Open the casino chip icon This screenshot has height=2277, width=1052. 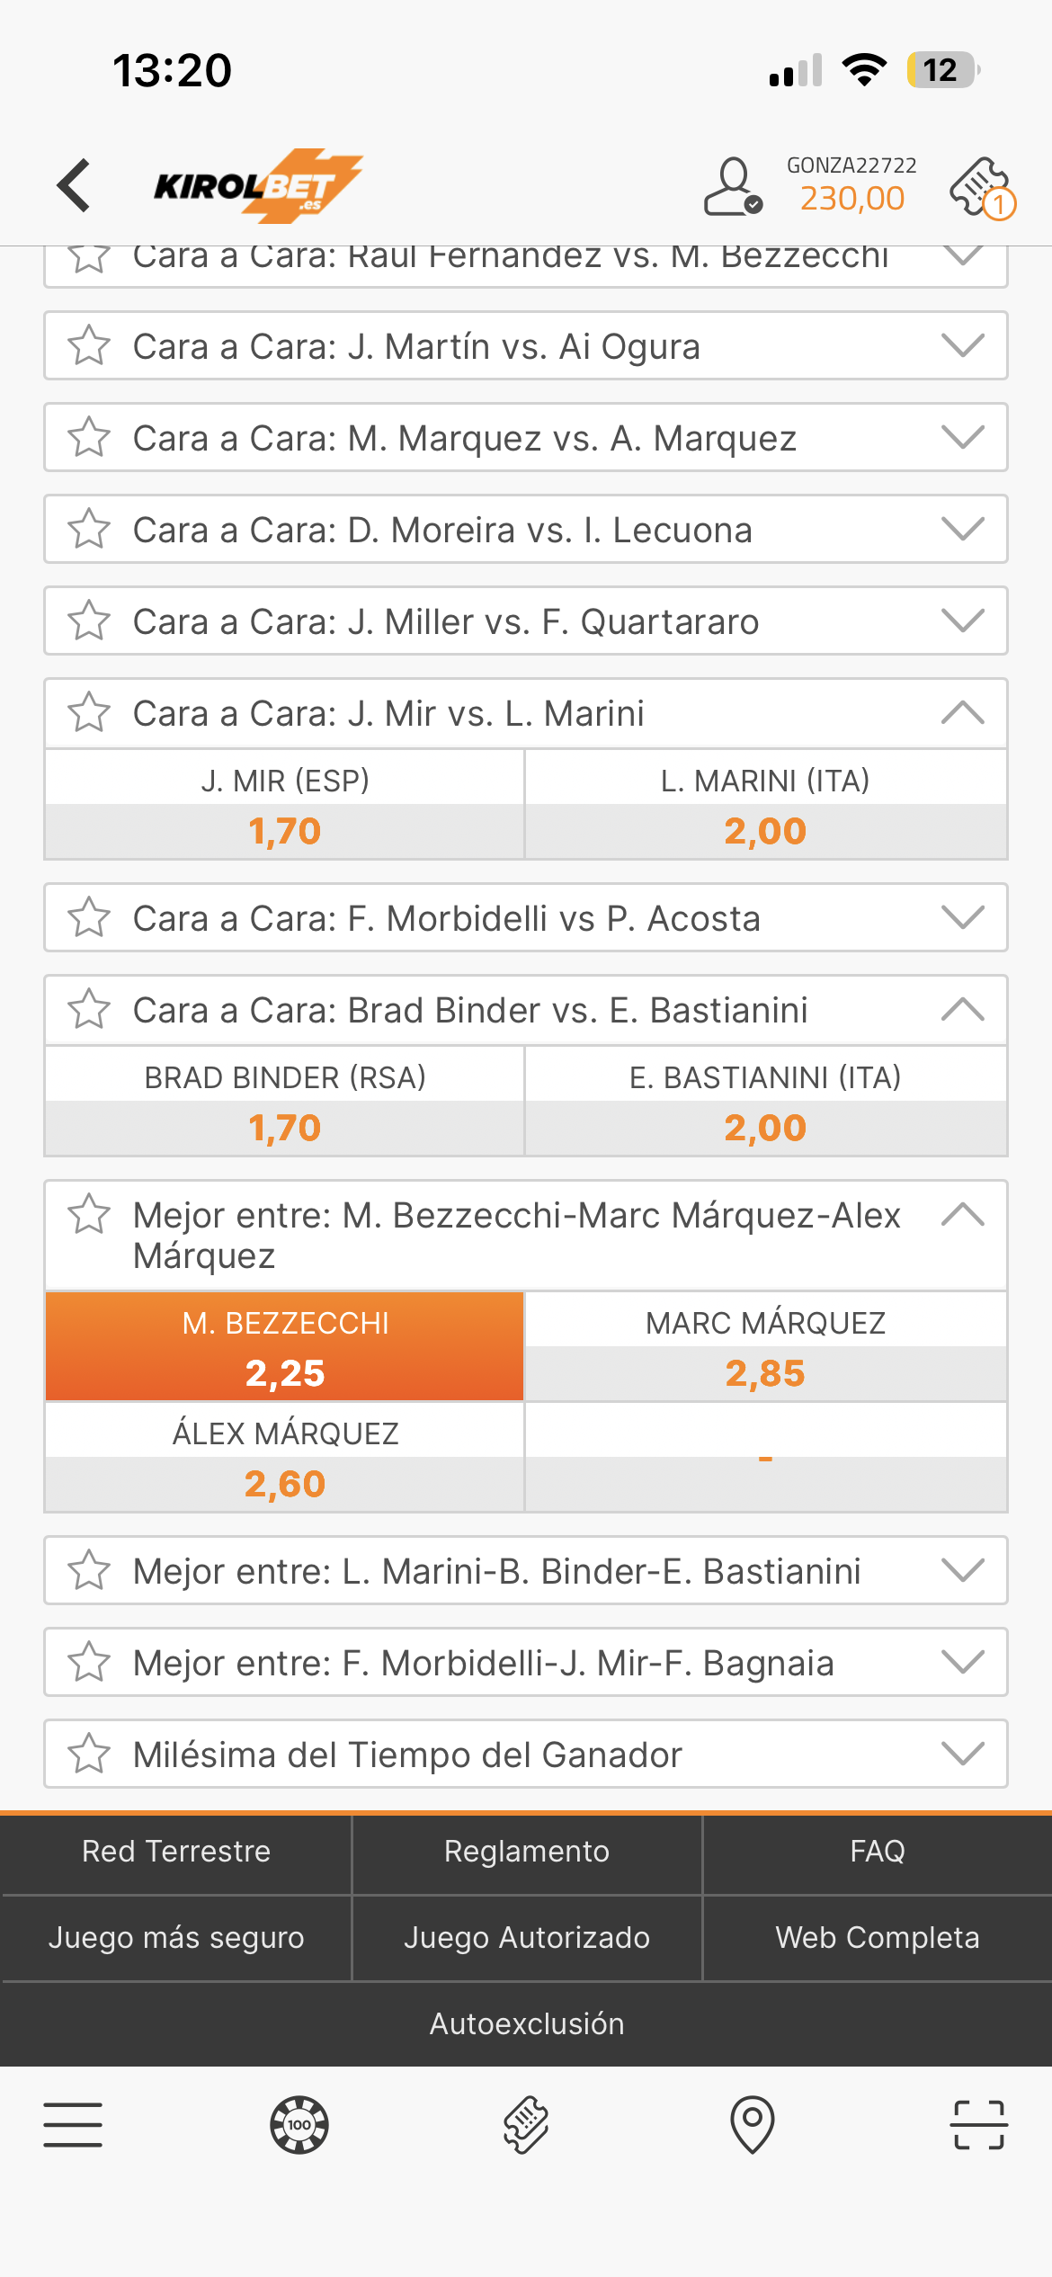299,2124
